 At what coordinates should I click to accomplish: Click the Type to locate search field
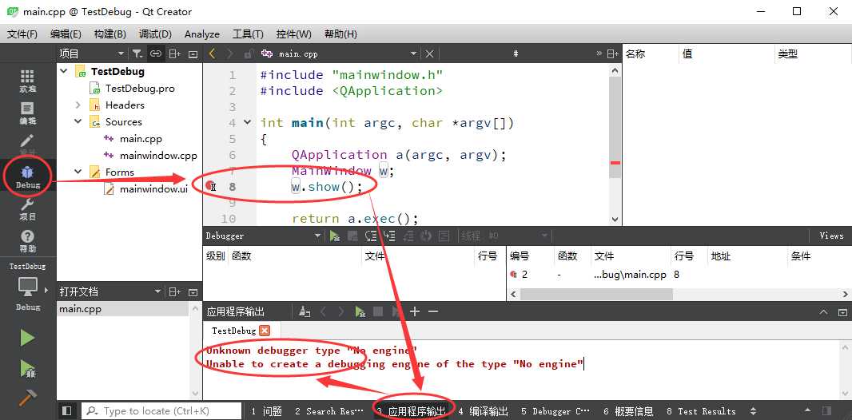pos(161,410)
